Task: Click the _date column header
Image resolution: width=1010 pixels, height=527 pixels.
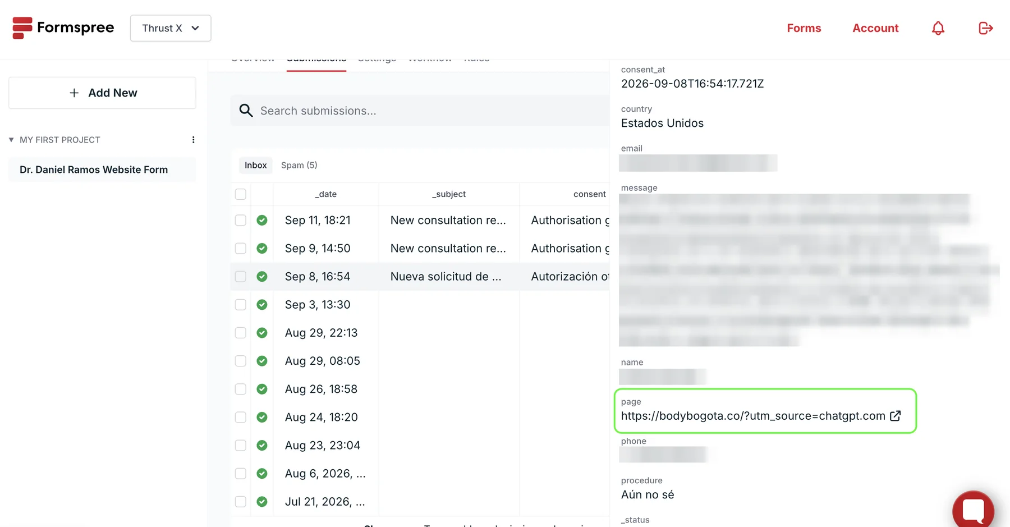Action: (326, 194)
